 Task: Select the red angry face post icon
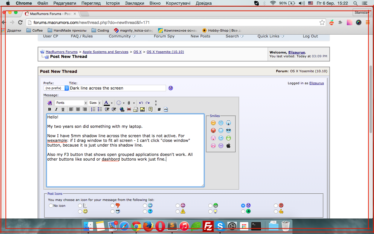point(276,206)
